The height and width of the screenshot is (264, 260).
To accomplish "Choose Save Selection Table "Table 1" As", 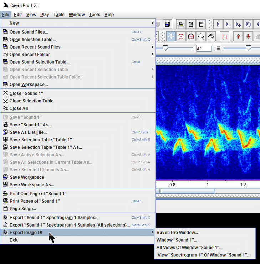I will (x=78, y=147).
